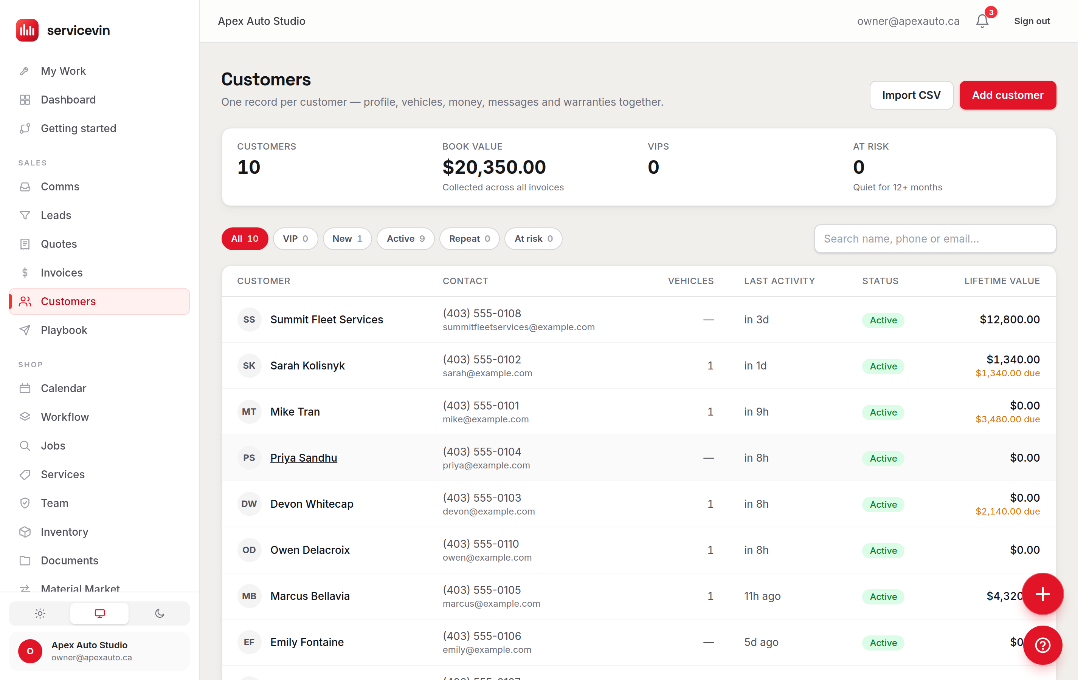Open Getting started in sidebar
Viewport: 1089px width, 680px height.
point(99,128)
